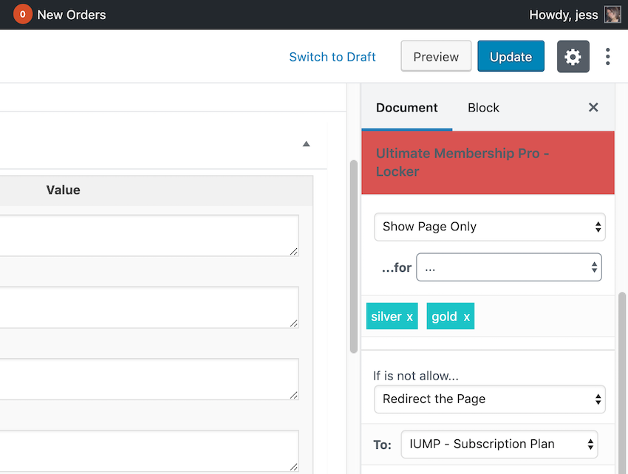Click the New Orders count badge

23,15
